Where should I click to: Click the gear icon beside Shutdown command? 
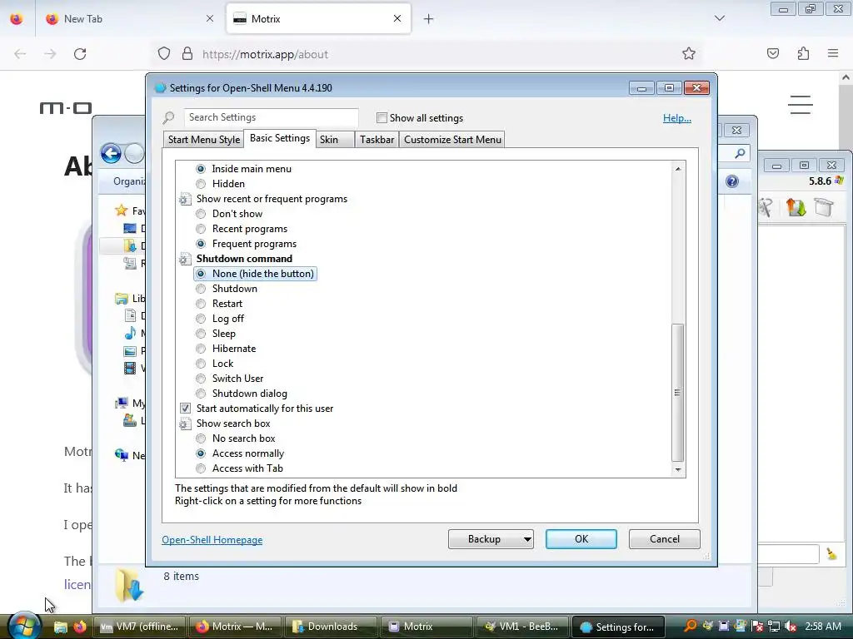185,260
